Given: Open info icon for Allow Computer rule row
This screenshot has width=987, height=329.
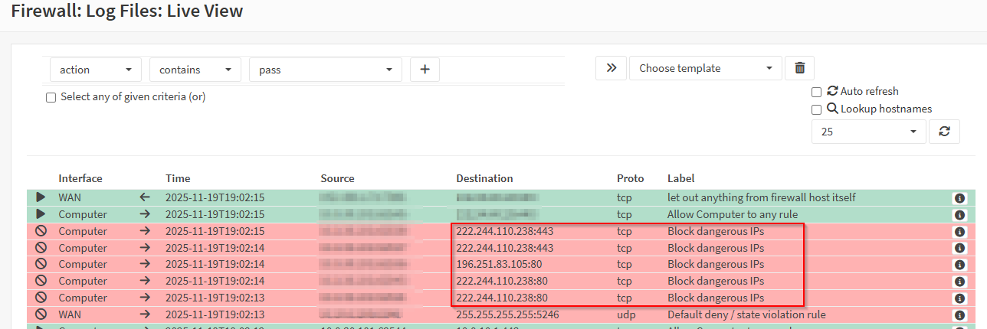Looking at the screenshot, I should click(x=959, y=215).
